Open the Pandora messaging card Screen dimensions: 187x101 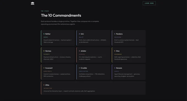129,38
